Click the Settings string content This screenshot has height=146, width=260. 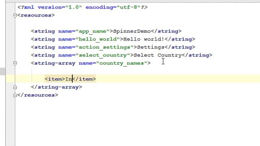[x=151, y=47]
